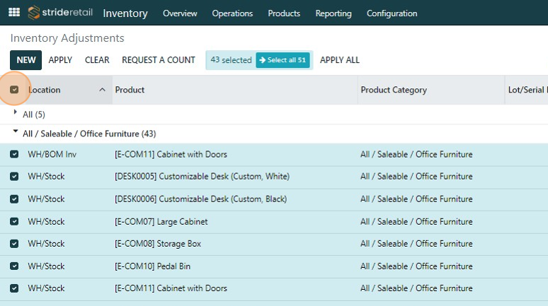Open the Products menu
This screenshot has width=548, height=306.
coord(284,13)
